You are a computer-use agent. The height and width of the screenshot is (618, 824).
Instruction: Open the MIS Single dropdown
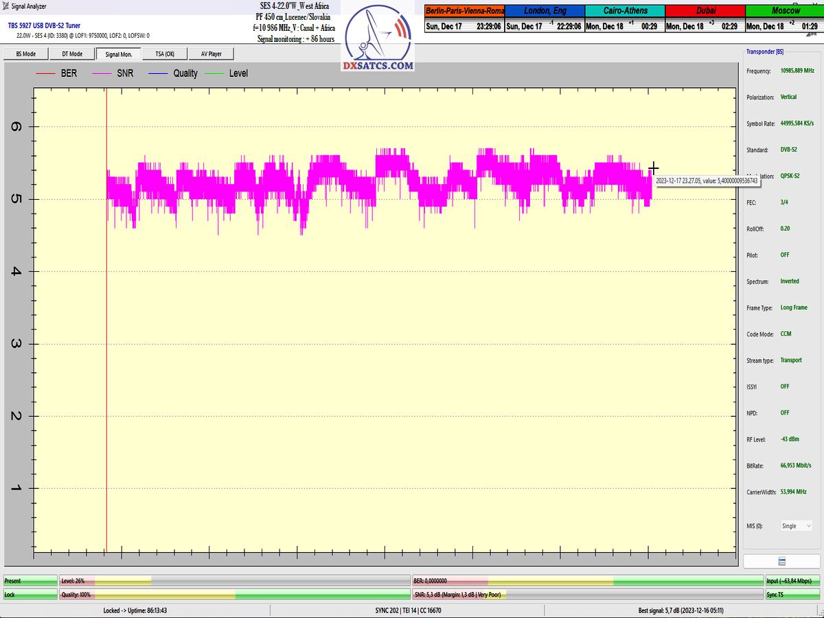tap(796, 526)
